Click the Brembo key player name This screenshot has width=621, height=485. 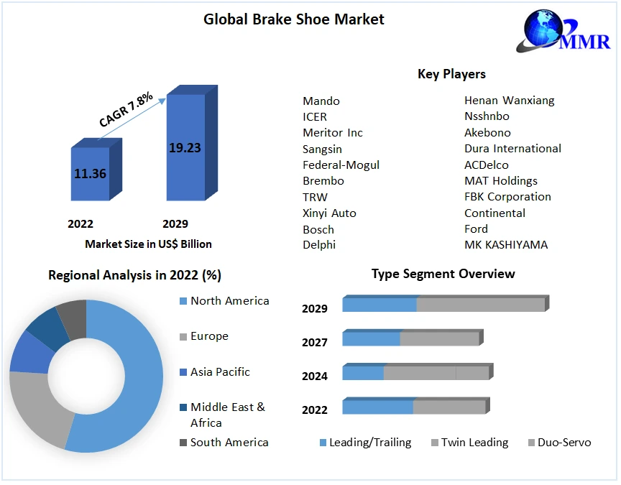coord(323,180)
